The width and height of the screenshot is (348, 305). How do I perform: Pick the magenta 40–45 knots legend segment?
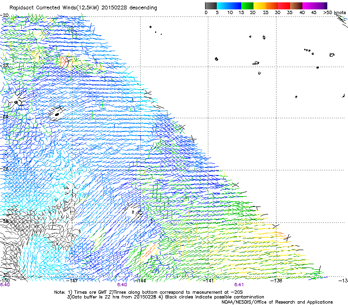pos(308,6)
